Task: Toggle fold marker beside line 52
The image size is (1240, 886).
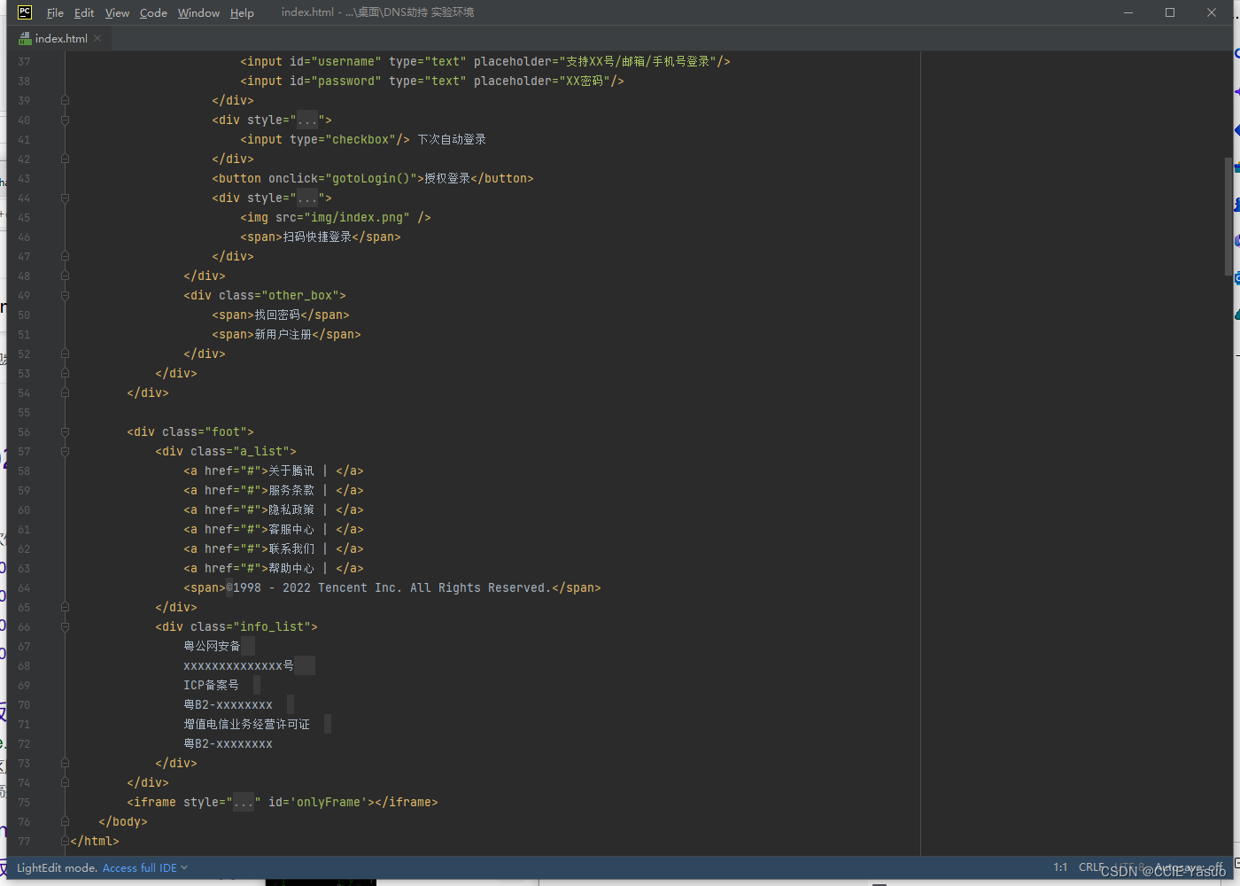Action: 65,354
